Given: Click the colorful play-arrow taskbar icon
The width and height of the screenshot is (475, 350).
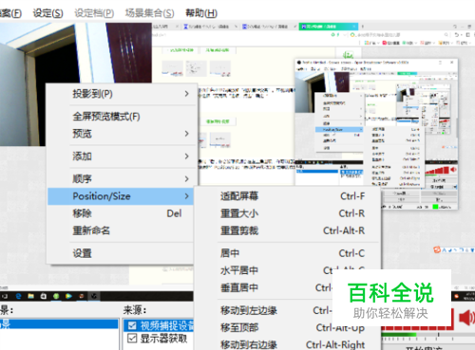Looking at the screenshot, I should click(68, 296).
